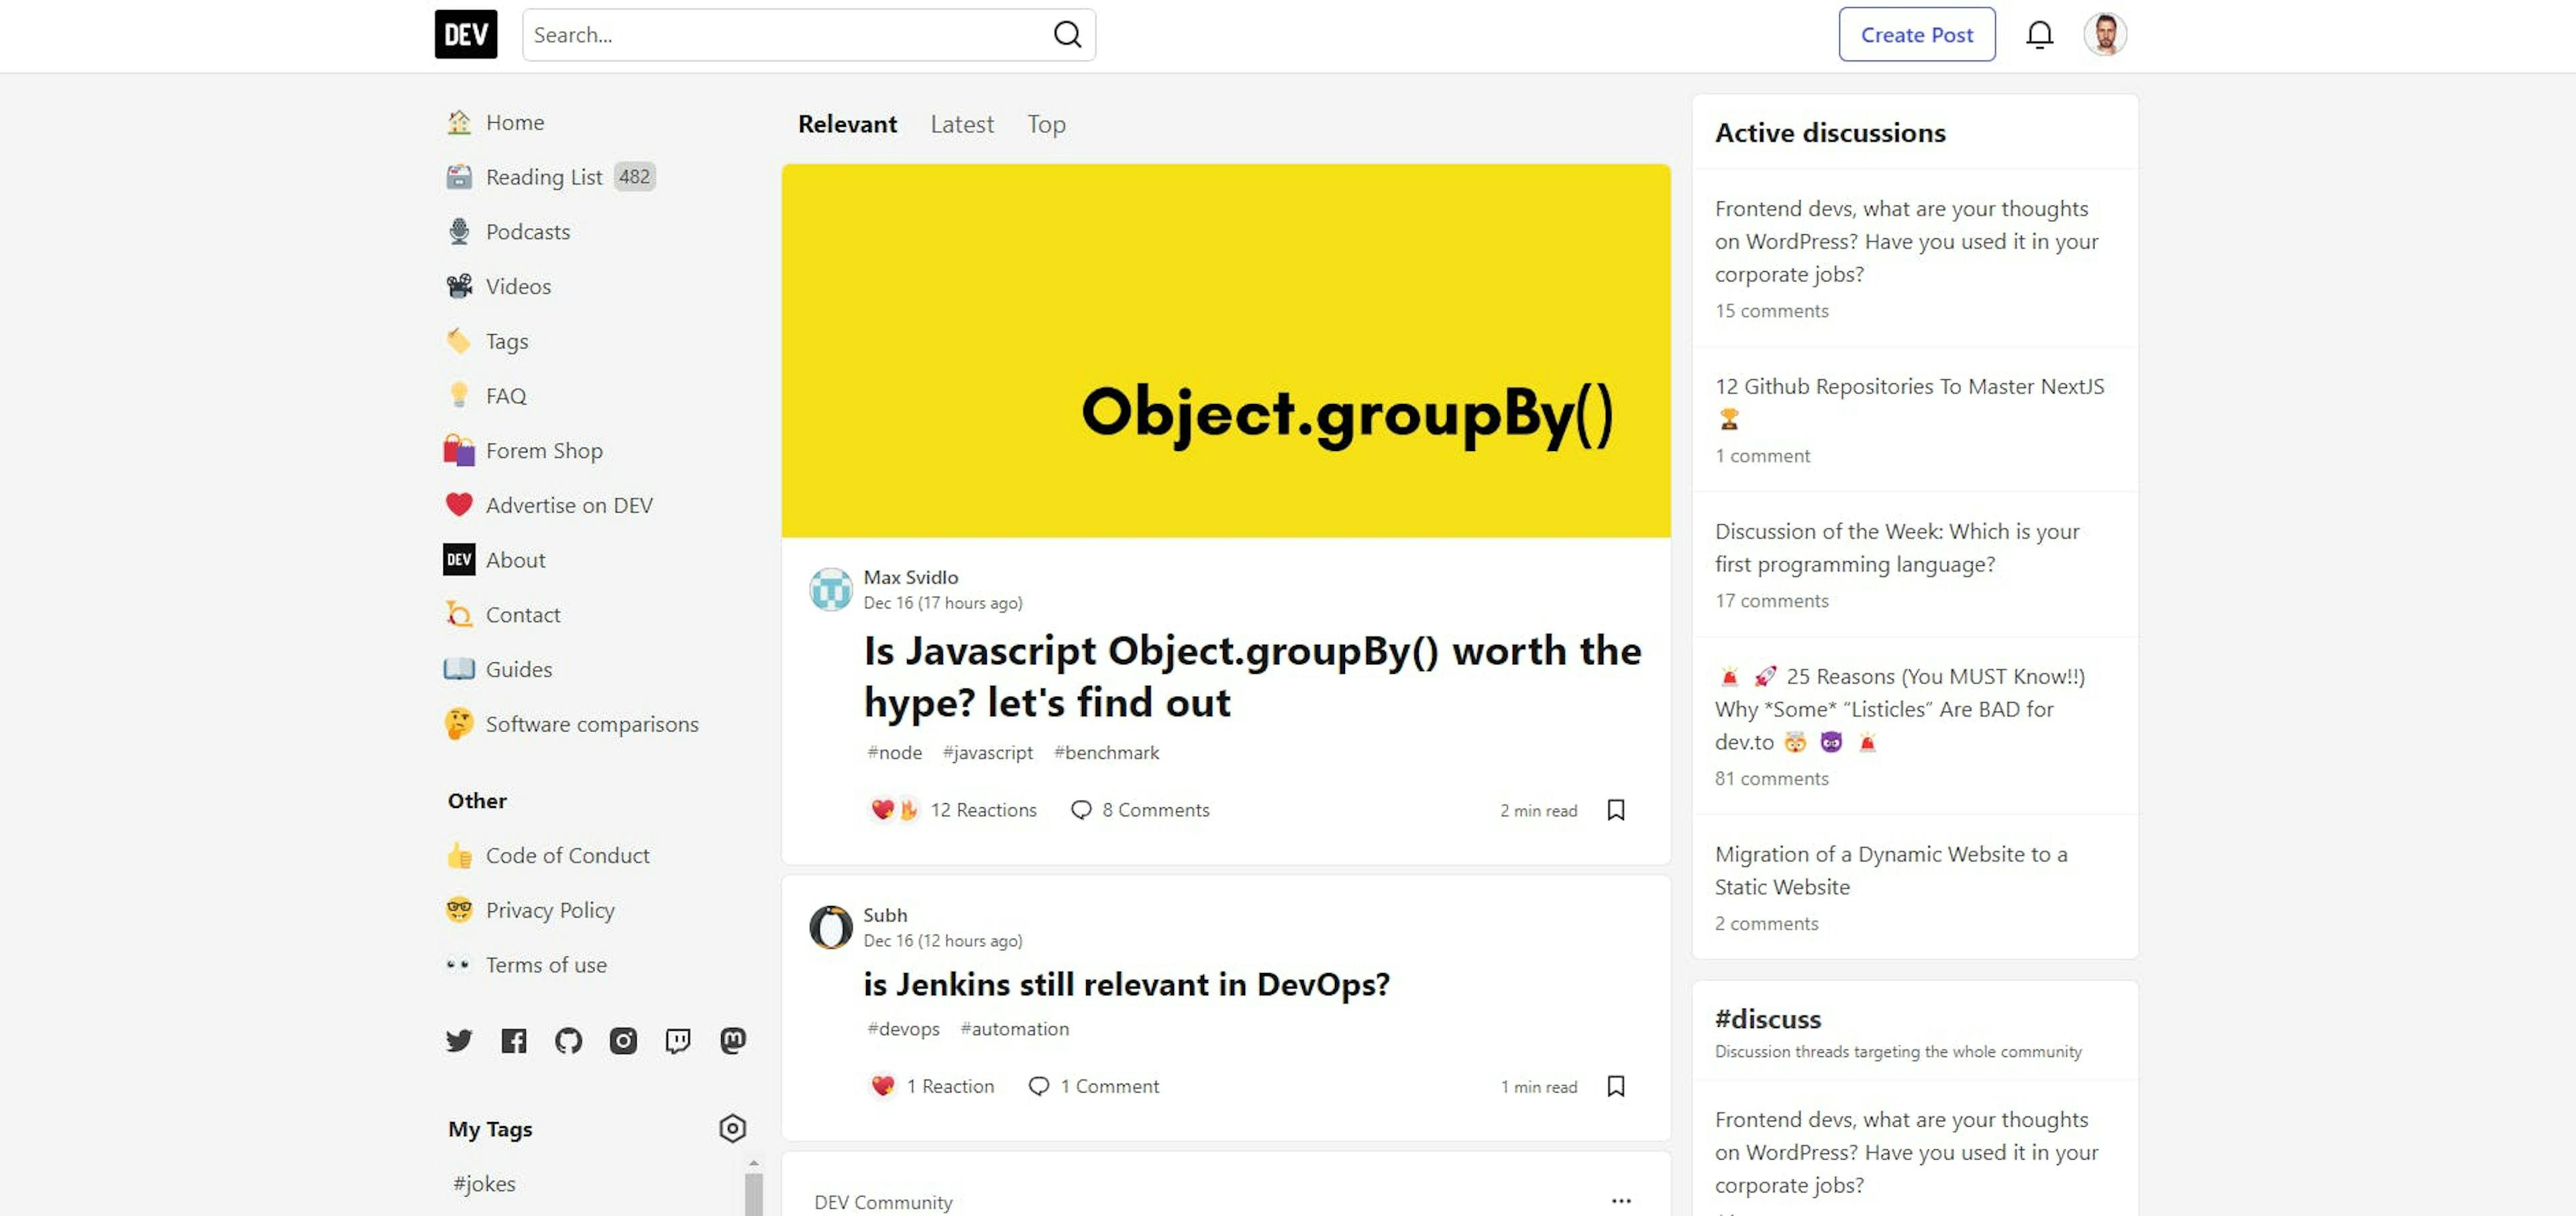This screenshot has width=2576, height=1216.
Task: Open the GitHub social icon
Action: (x=568, y=1041)
